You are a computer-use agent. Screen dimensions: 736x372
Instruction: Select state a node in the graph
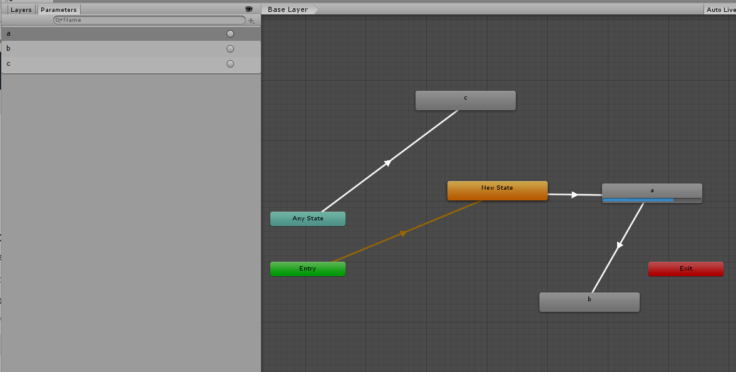pos(652,191)
